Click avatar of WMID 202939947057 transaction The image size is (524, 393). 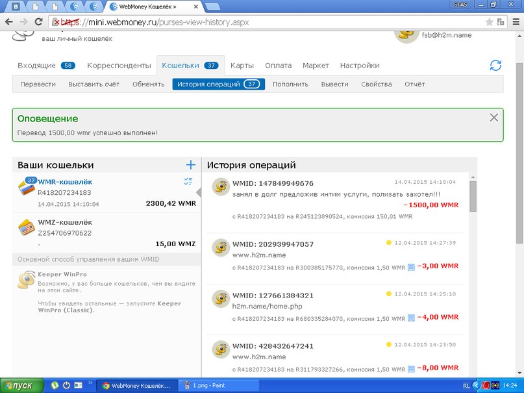(x=221, y=247)
